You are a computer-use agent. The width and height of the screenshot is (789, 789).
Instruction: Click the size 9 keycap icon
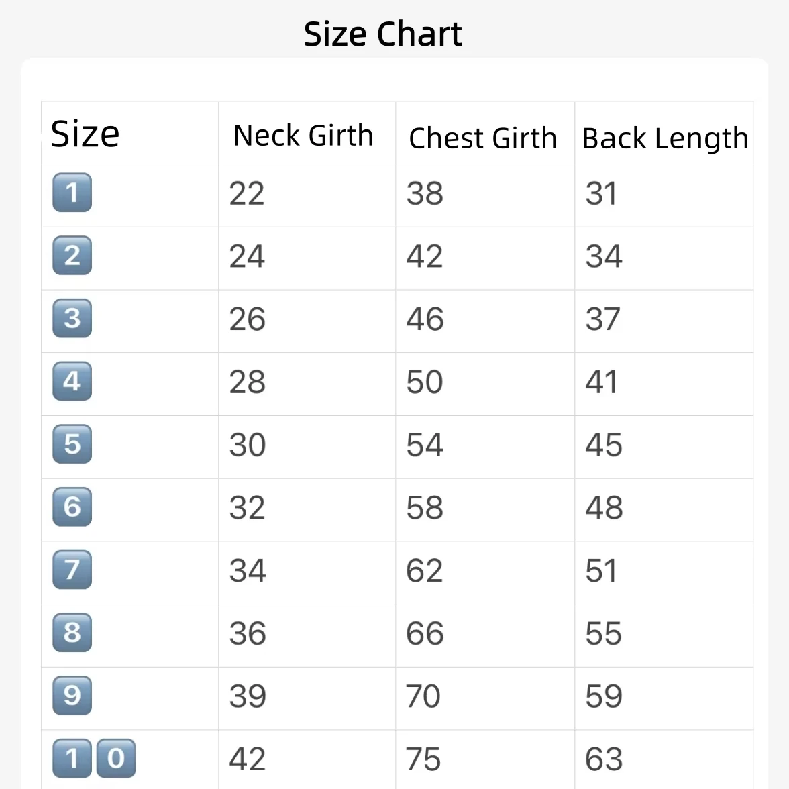[x=72, y=696]
